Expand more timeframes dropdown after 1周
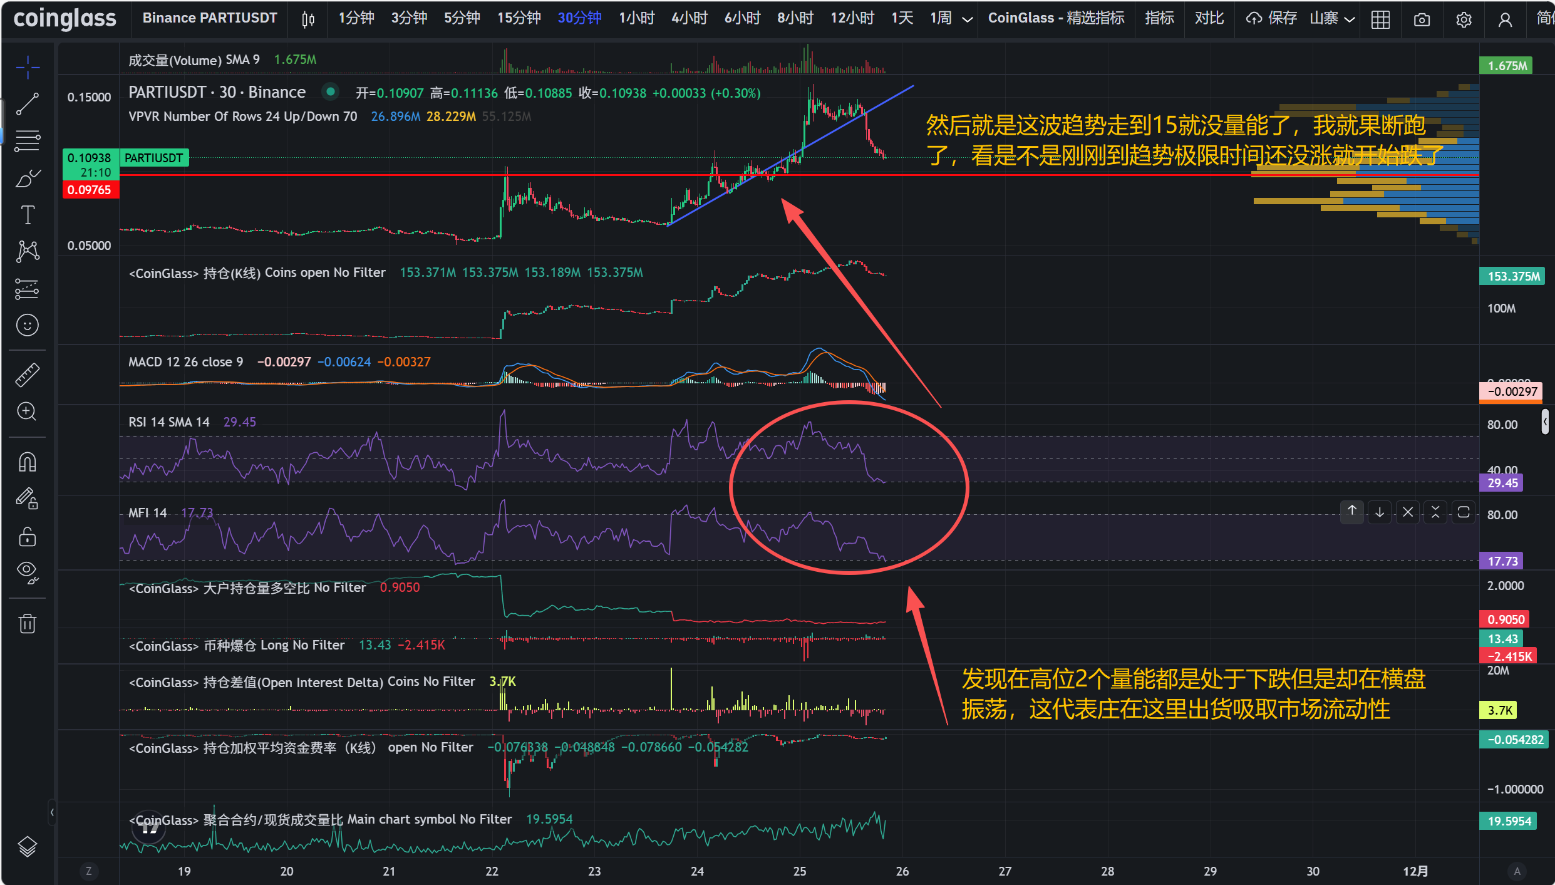 point(967,19)
